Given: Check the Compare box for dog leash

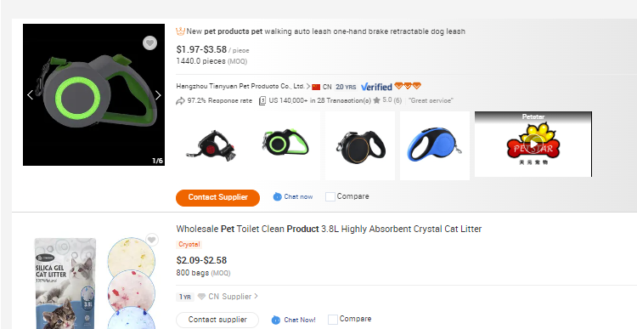Looking at the screenshot, I should tap(330, 197).
